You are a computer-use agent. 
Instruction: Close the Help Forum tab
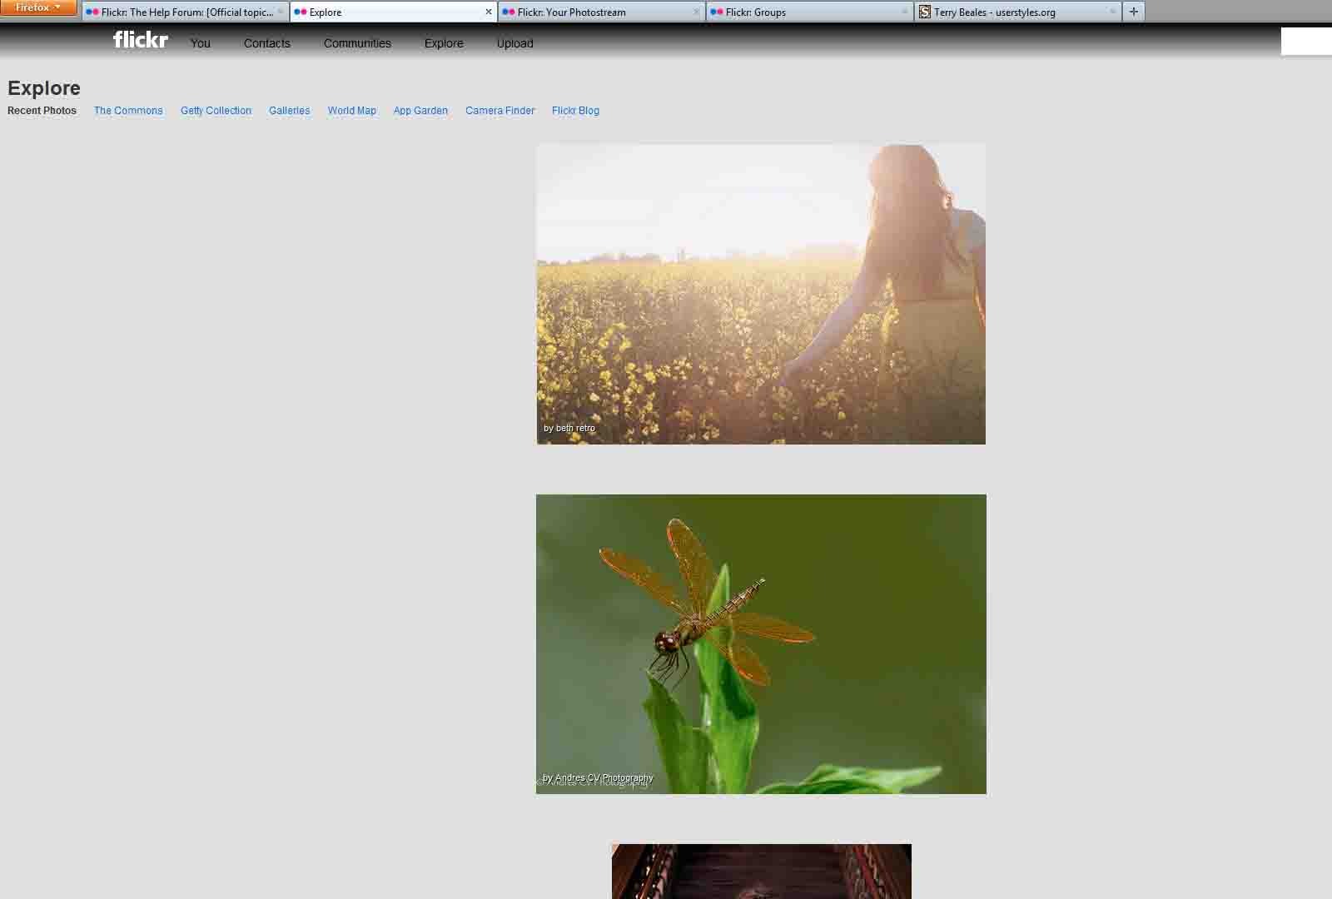pyautogui.click(x=280, y=12)
